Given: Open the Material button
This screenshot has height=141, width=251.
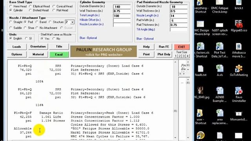Looking at the screenshot, I should [38, 54].
